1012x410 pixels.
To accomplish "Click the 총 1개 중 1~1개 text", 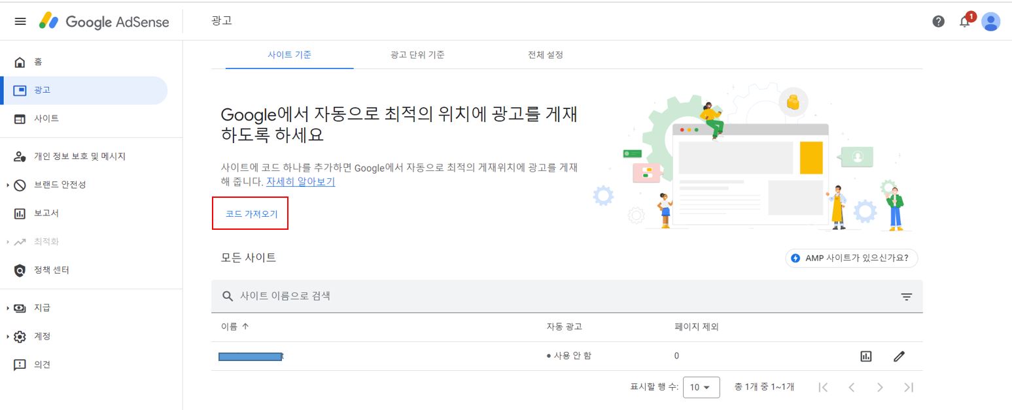I will [x=764, y=387].
